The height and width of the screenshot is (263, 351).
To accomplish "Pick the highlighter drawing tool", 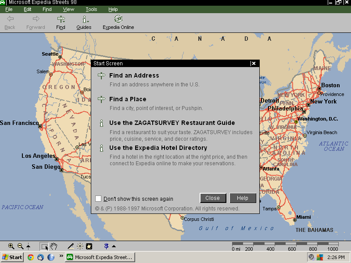I will coord(70,246).
